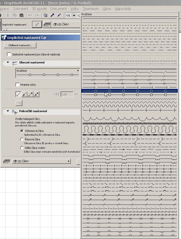Screen dimensions: 181x239
Task: Select the eyedropper pick up parameters tool
Action: click(52, 15)
